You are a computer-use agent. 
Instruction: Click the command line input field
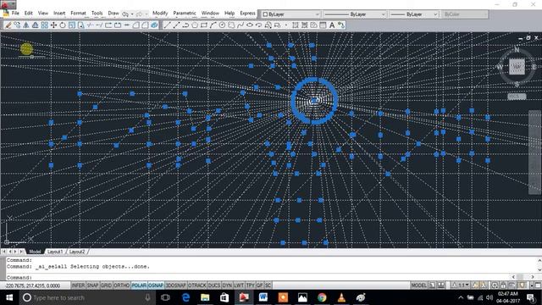[x=257, y=277]
